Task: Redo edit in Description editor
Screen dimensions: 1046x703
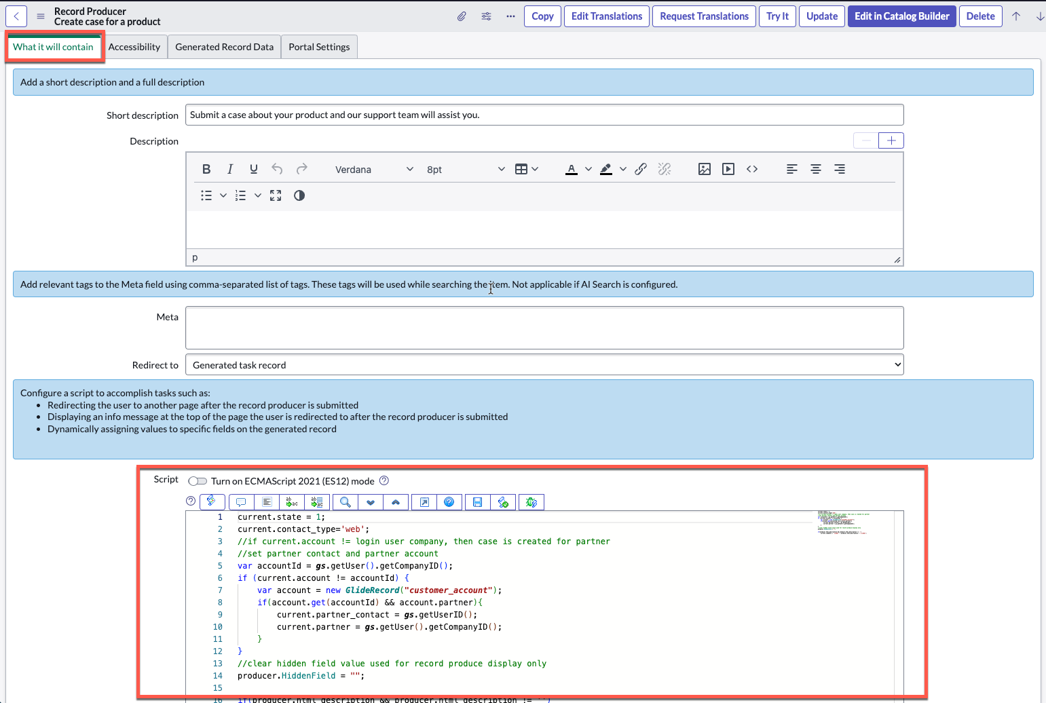Action: coord(301,169)
